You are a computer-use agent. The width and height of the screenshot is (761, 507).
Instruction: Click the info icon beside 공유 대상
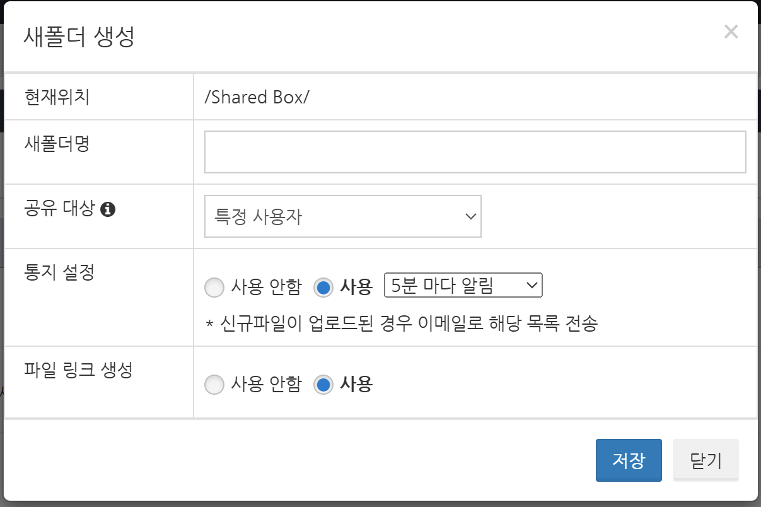(108, 209)
